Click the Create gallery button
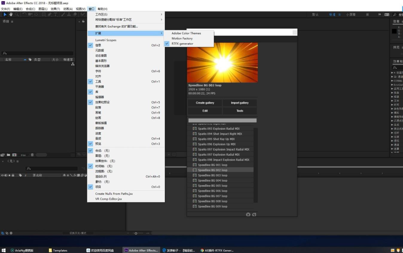403x253 pixels. pos(205,102)
